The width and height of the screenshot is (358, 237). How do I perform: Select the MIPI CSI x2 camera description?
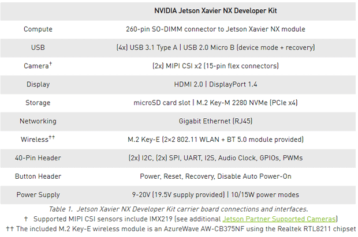(215, 66)
